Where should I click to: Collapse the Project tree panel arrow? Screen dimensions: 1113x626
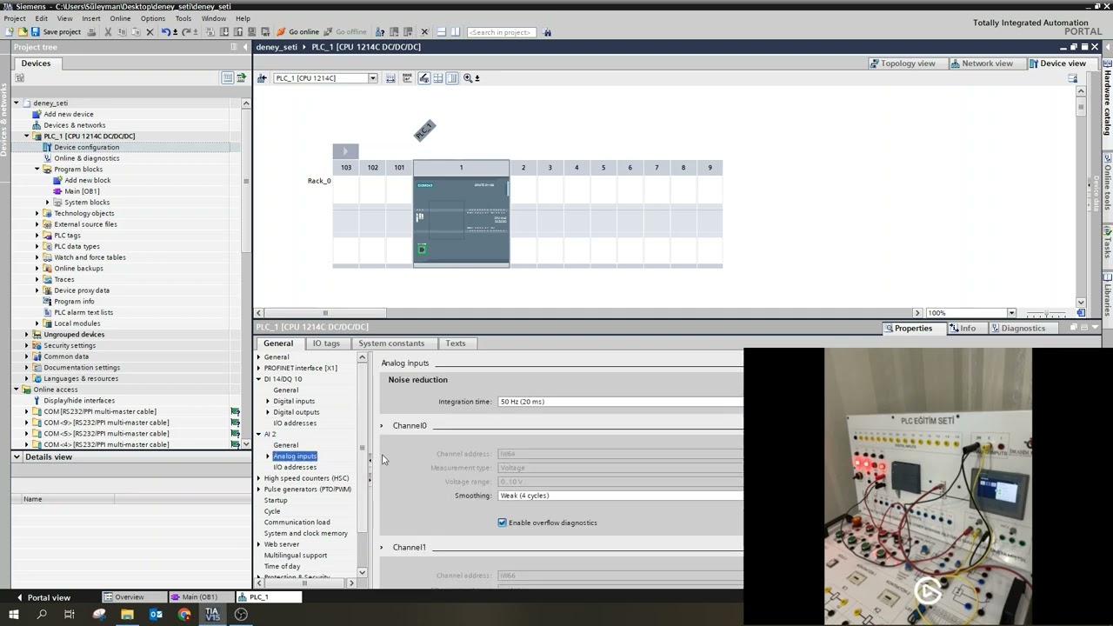pyautogui.click(x=244, y=47)
